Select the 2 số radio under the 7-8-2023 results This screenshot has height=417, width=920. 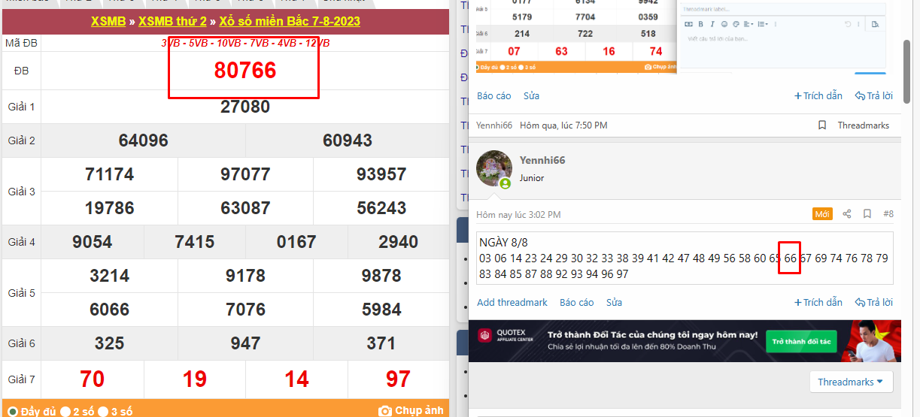point(65,411)
